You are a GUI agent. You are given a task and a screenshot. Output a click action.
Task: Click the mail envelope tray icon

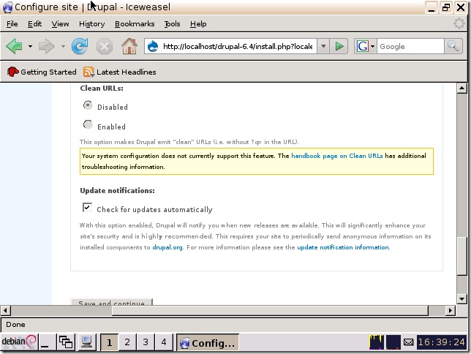coord(408,342)
